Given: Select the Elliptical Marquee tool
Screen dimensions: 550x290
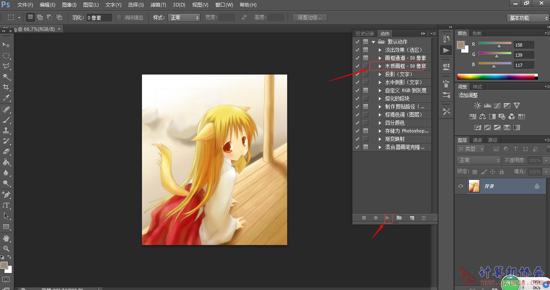Looking at the screenshot, I should (x=6, y=55).
